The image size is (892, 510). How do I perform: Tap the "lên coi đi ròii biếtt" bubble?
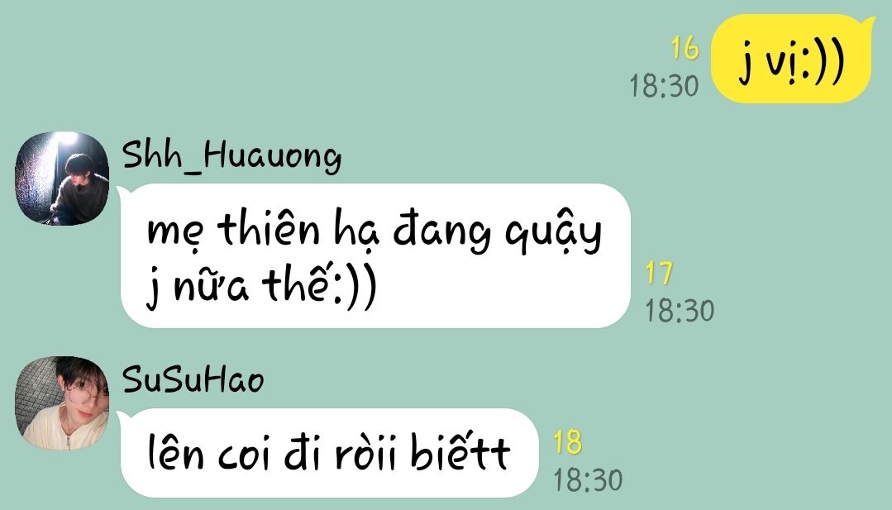(329, 453)
